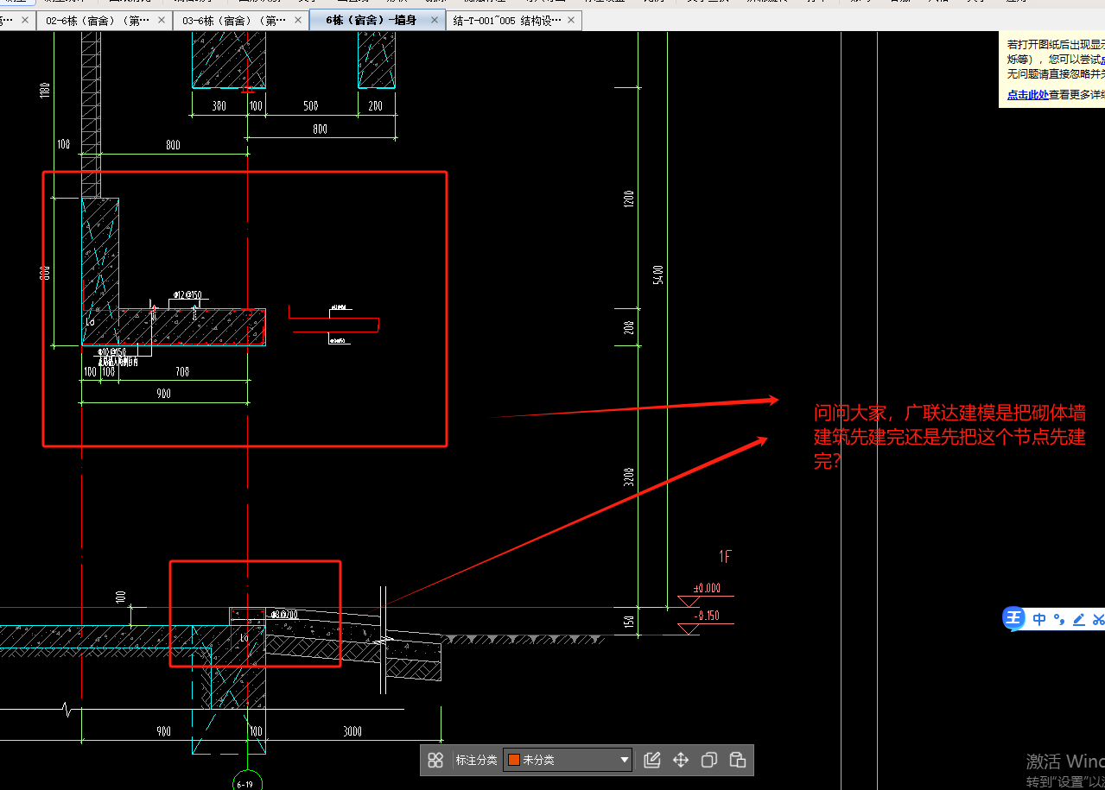Screen dimensions: 1105x790
Task: Close the 6栋（宿舍）-墙身 tab
Action: coord(435,20)
